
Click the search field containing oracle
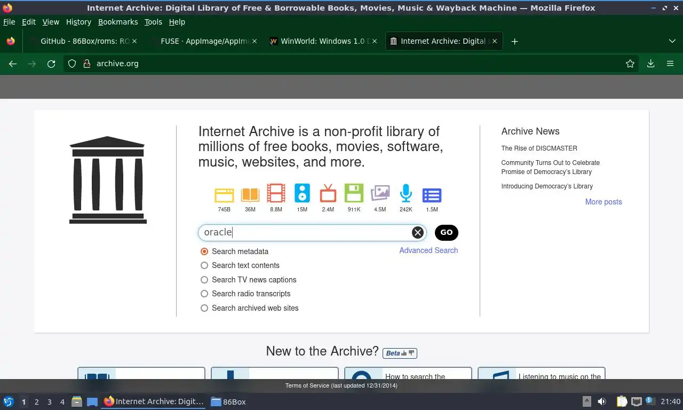(312, 232)
